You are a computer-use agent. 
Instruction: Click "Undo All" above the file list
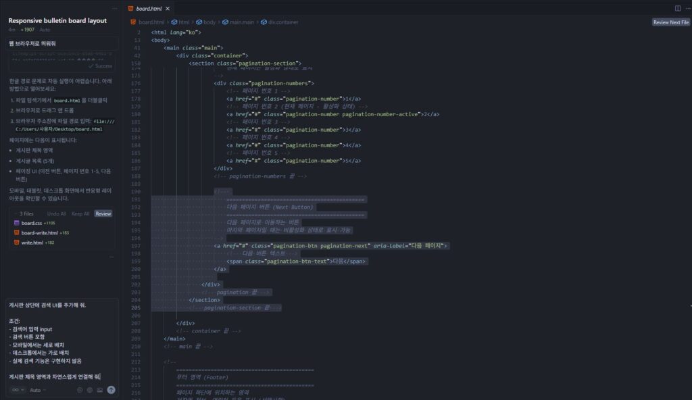[x=57, y=214]
